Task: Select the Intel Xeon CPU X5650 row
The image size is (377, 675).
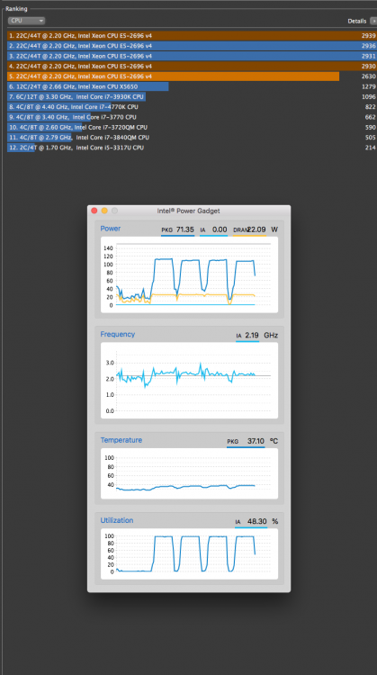Action: click(x=192, y=86)
